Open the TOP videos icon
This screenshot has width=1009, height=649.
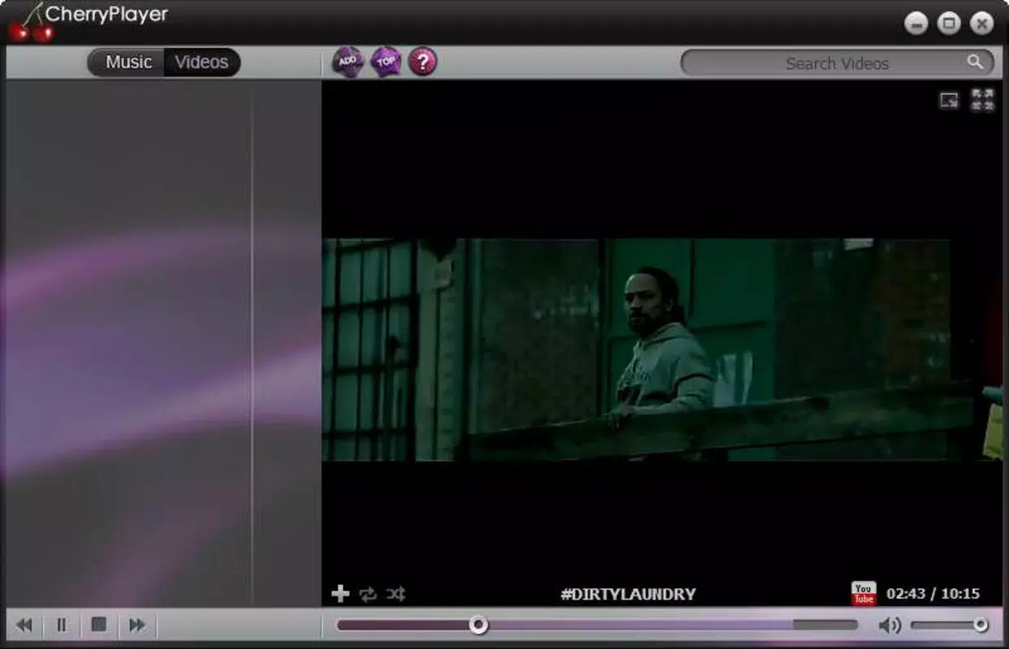[x=386, y=62]
